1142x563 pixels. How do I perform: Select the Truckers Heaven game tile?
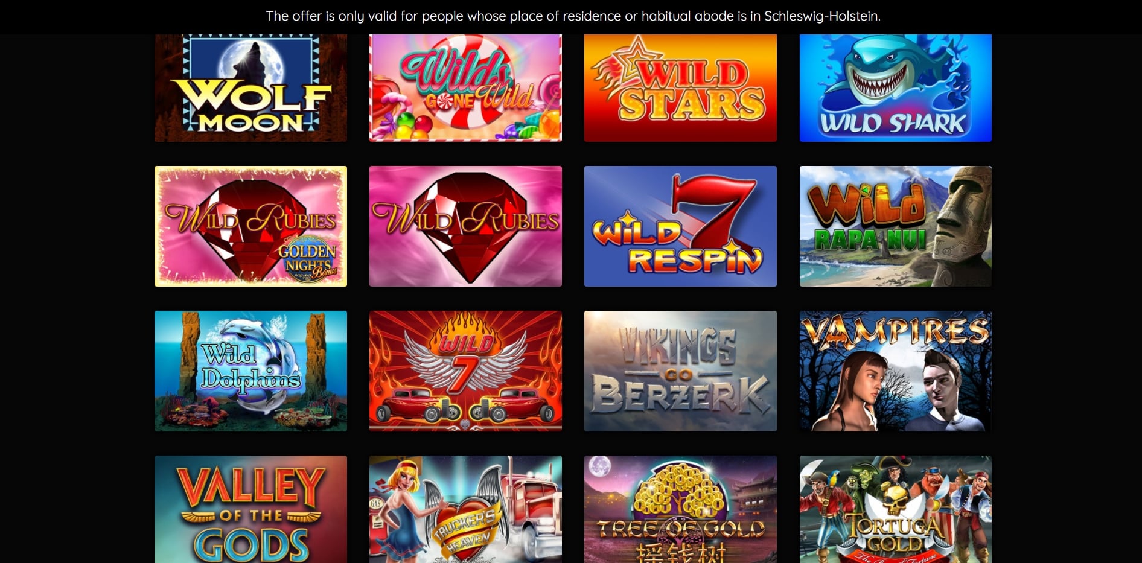click(x=465, y=509)
